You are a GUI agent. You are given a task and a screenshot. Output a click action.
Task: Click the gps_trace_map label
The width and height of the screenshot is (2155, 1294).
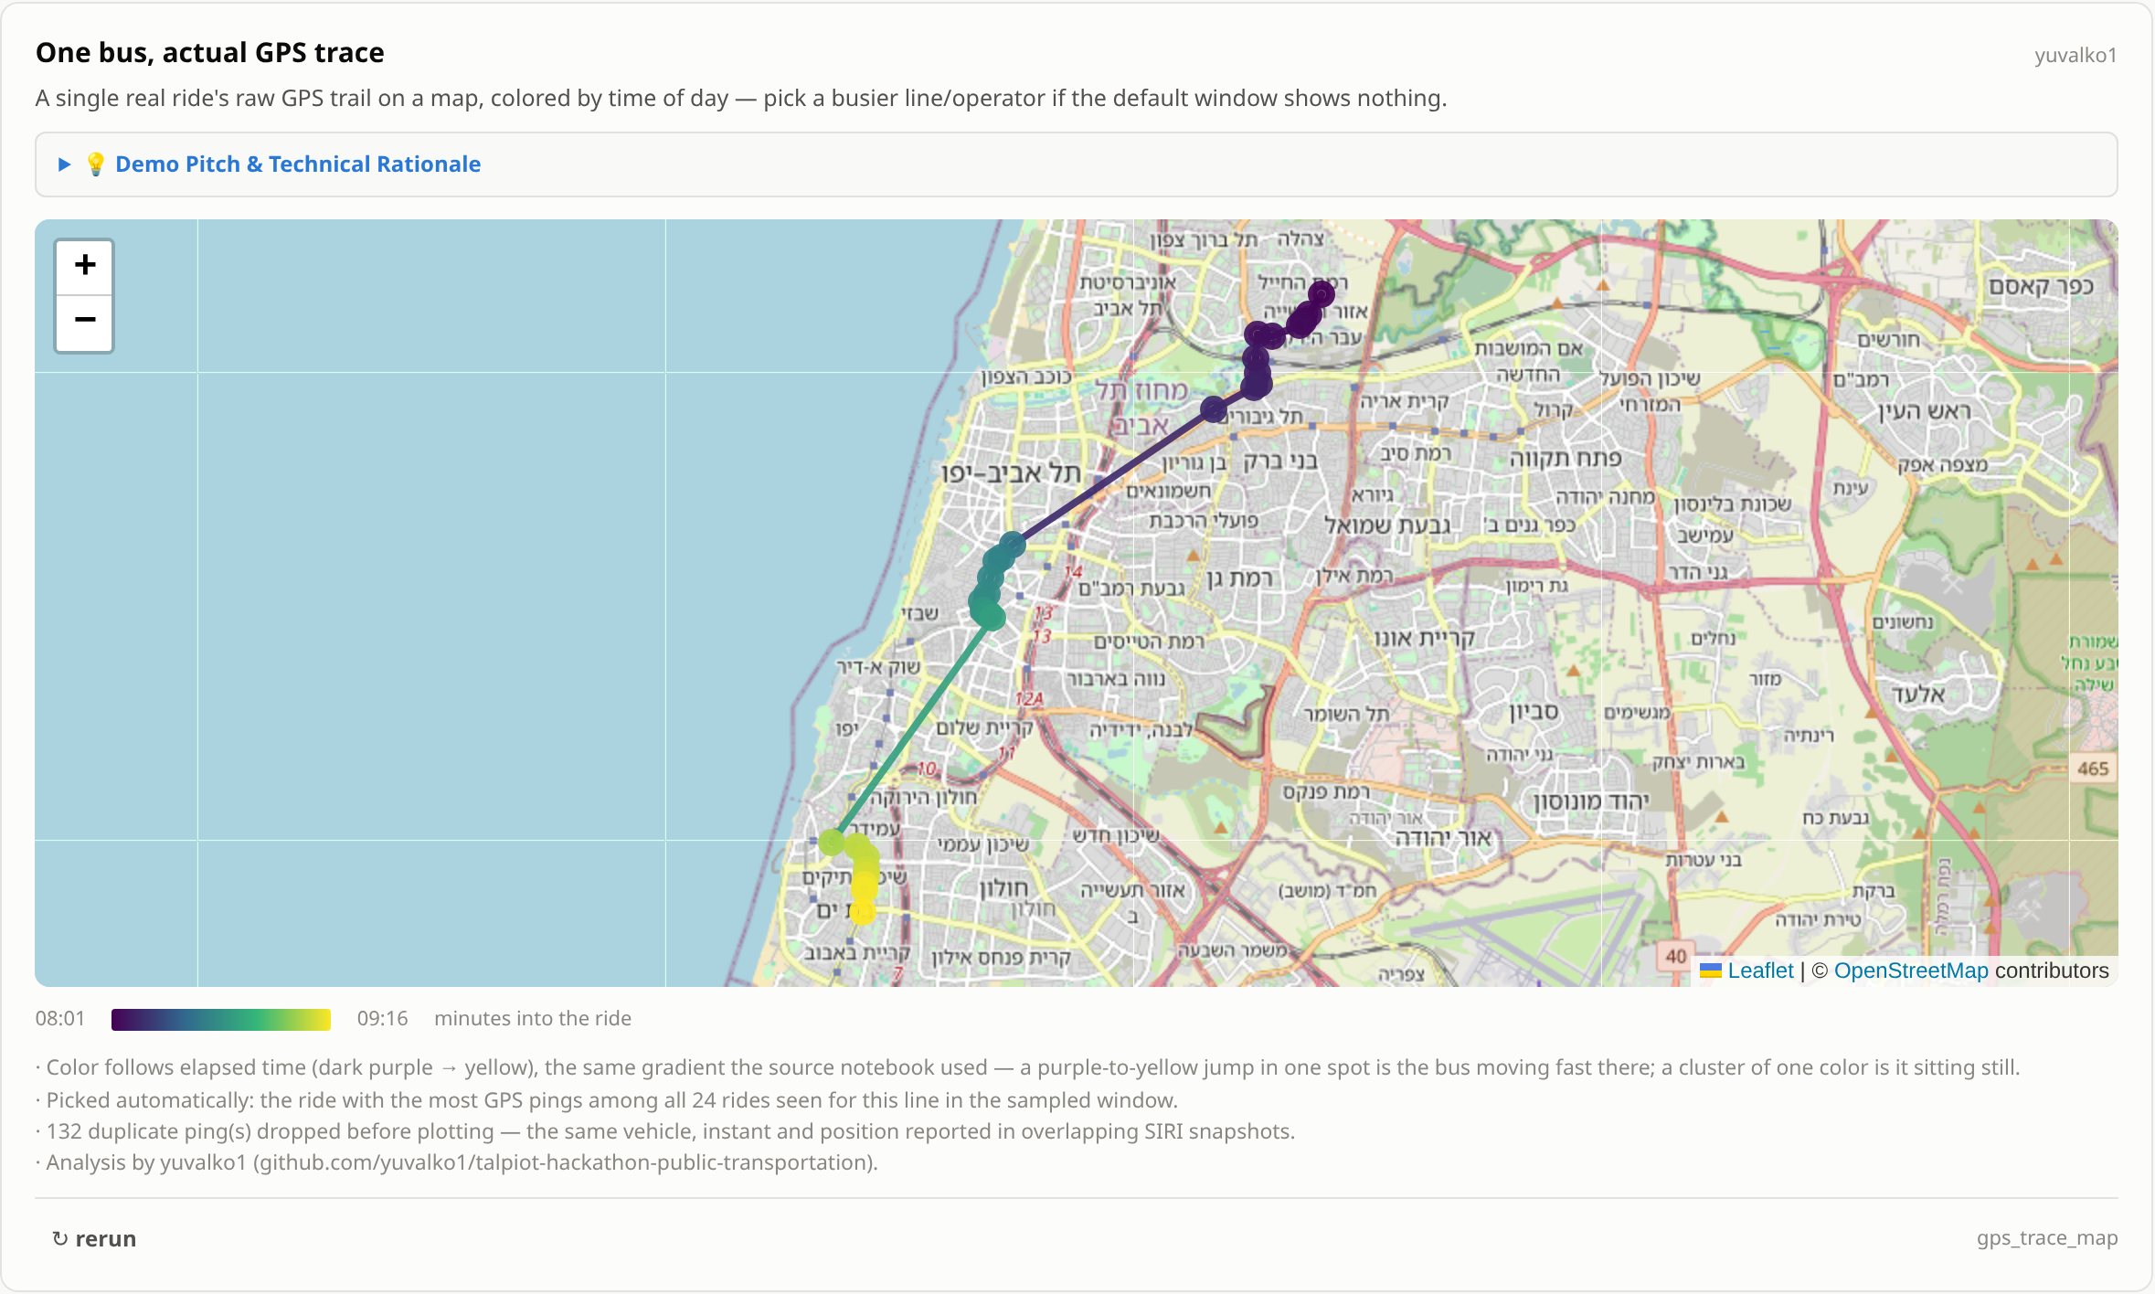(x=2047, y=1238)
